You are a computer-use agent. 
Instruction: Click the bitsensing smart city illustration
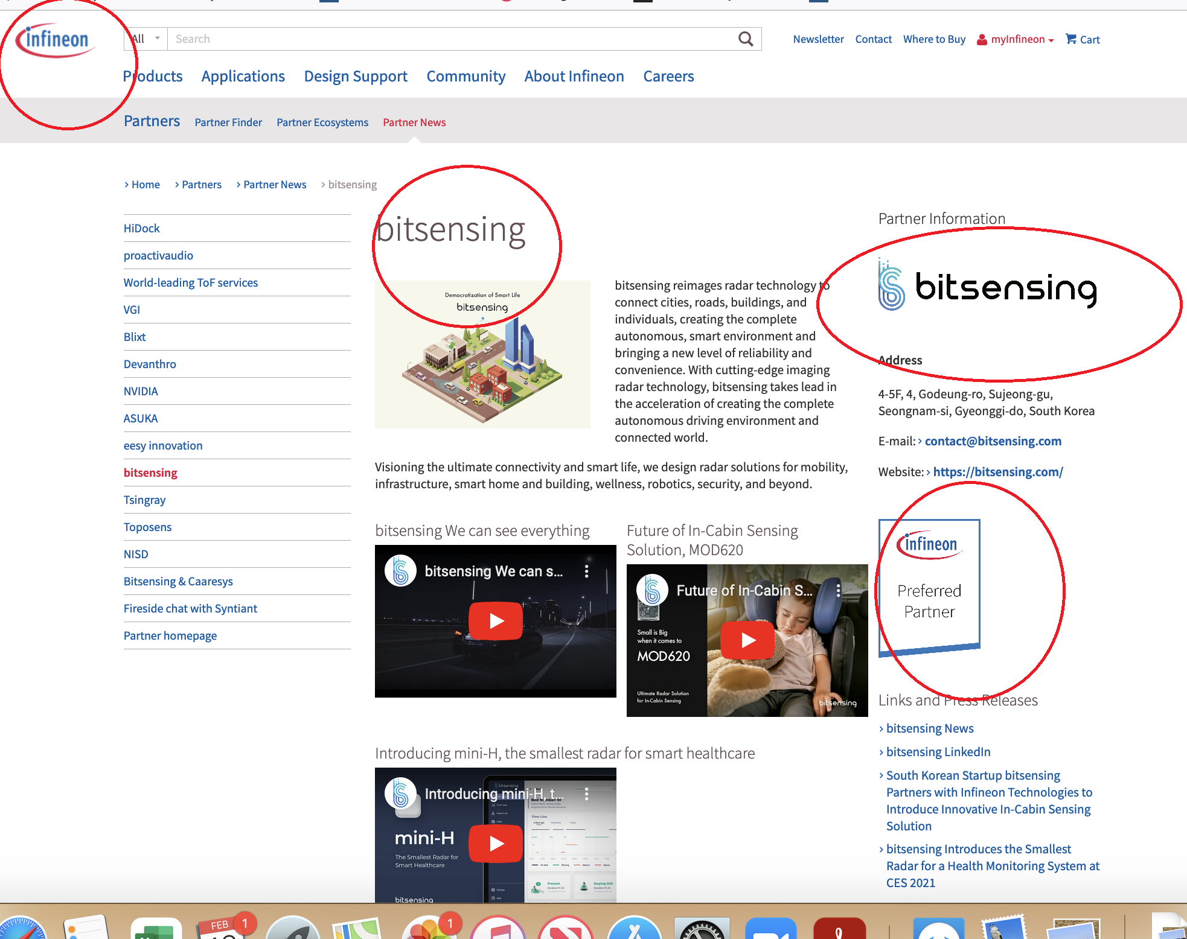click(482, 354)
